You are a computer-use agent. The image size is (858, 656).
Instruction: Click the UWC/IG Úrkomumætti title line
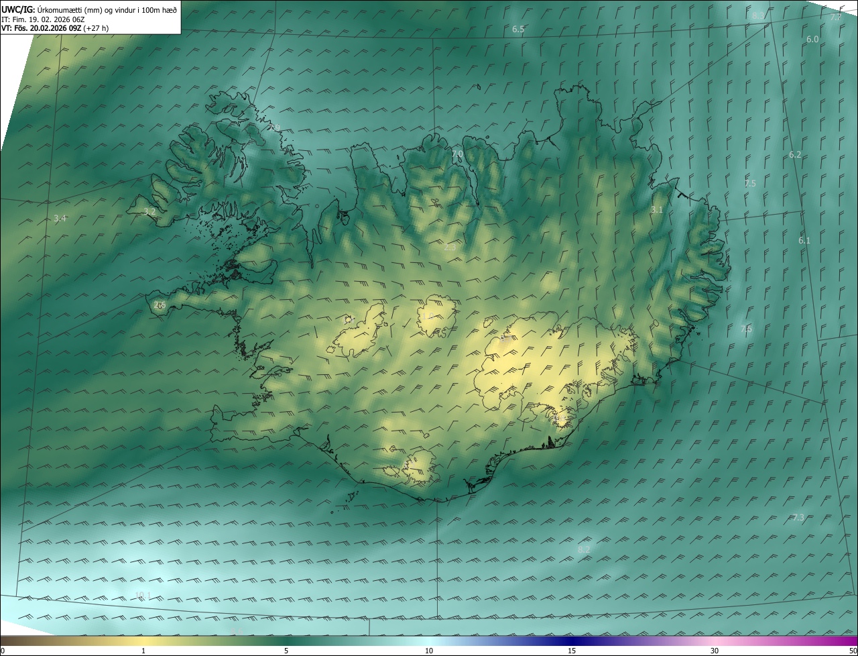(90, 9)
